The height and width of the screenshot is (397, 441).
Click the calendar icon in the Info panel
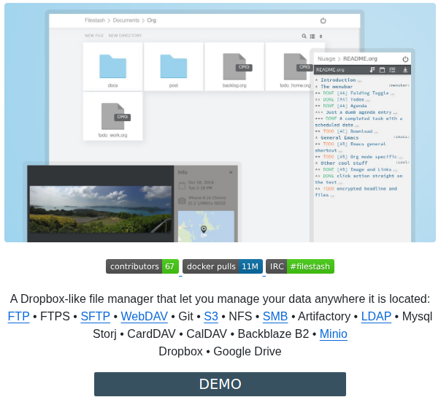click(x=182, y=185)
